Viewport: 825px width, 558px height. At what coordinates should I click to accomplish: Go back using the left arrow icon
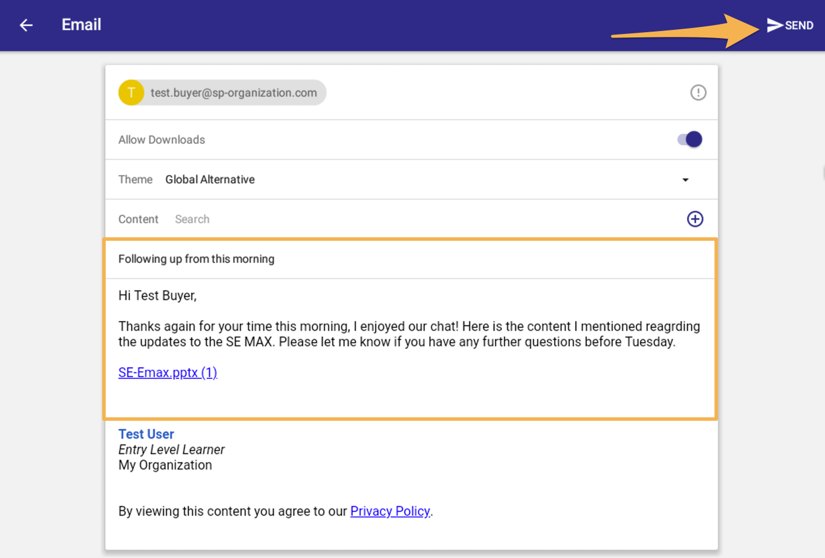coord(26,25)
